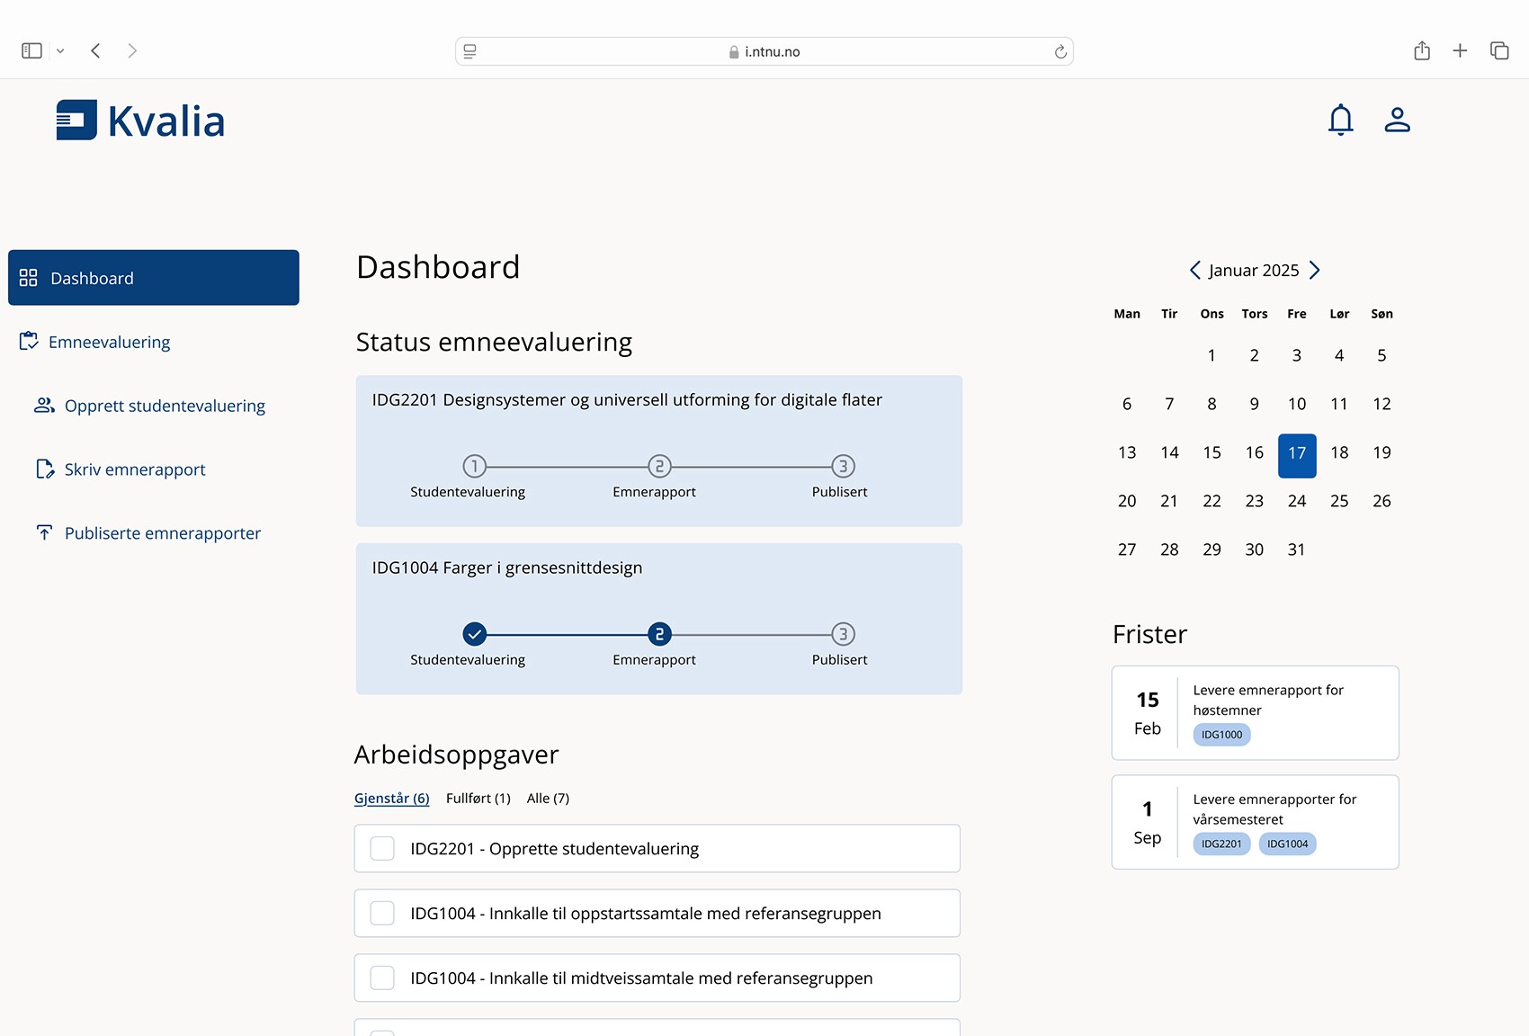Go to previous month in the calendar
This screenshot has width=1529, height=1036.
click(x=1195, y=270)
